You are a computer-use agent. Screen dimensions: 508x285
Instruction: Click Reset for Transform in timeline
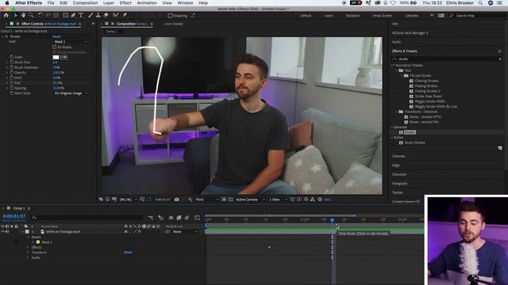128,252
